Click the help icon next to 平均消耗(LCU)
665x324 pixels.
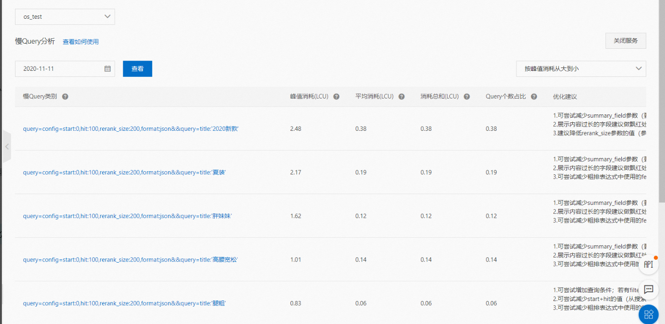(x=401, y=97)
